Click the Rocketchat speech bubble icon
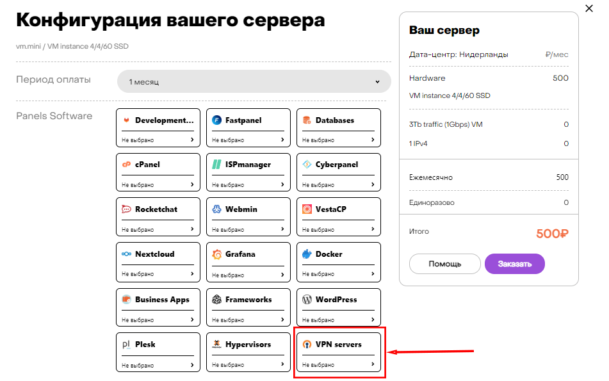Screen dimensions: 609x381 126,209
